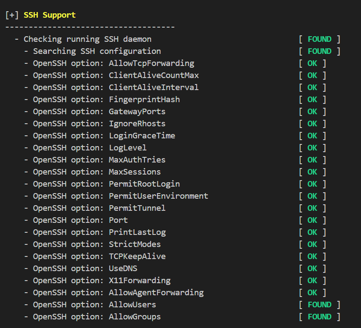Select the X11Forwarding option text
This screenshot has height=328, width=361.
click(140, 281)
